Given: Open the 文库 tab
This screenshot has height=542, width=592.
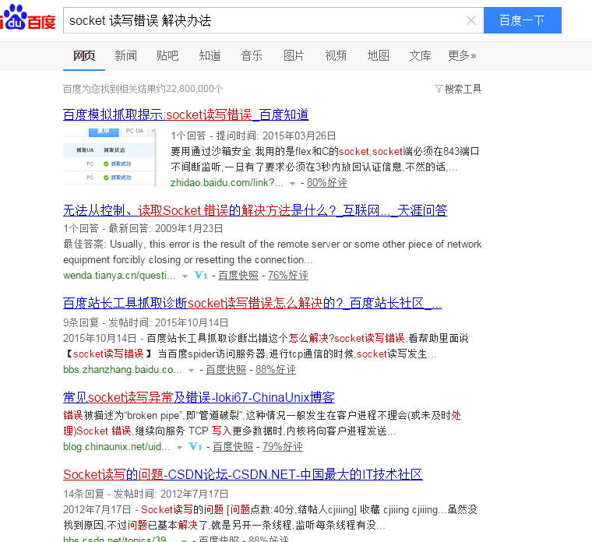Looking at the screenshot, I should pos(420,56).
